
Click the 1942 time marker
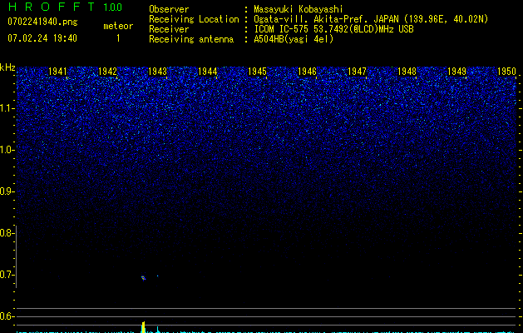[x=108, y=72]
